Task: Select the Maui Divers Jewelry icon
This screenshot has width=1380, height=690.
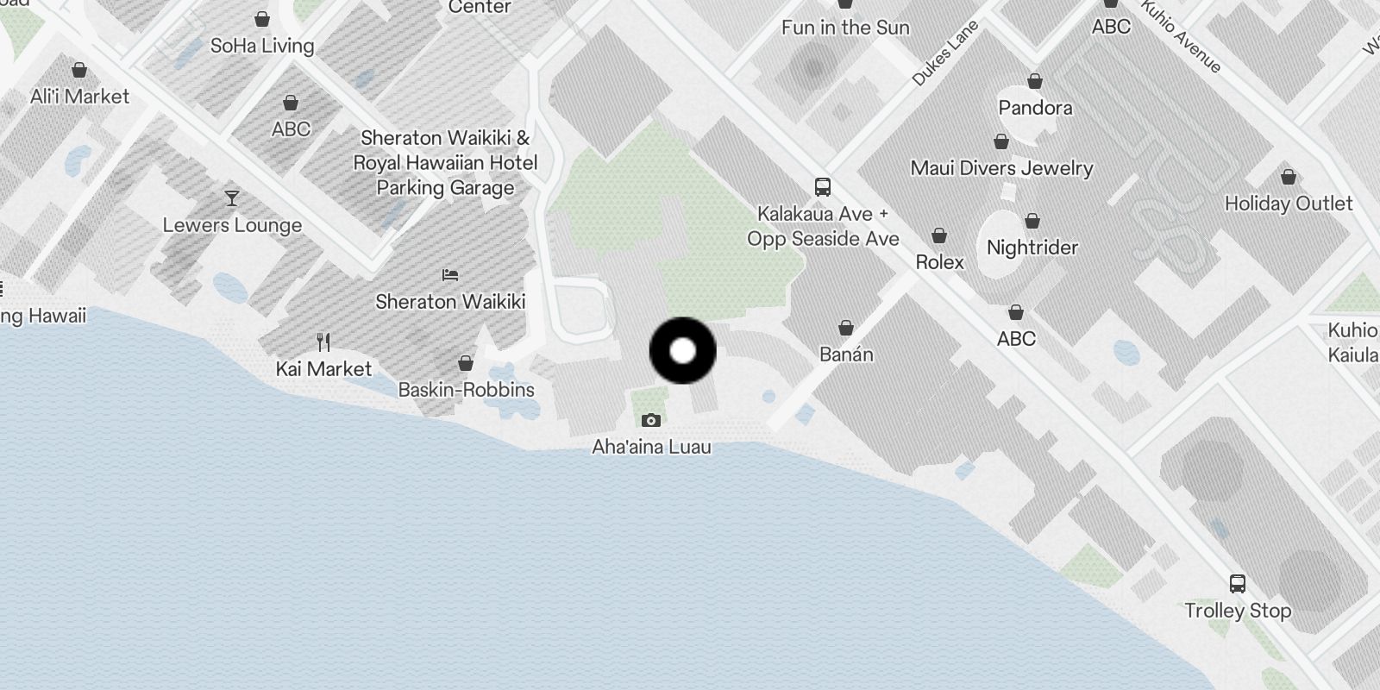Action: pos(1001,141)
